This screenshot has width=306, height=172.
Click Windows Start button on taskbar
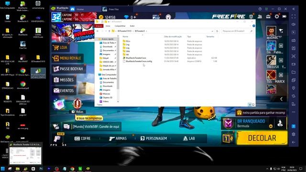click(x=3, y=169)
